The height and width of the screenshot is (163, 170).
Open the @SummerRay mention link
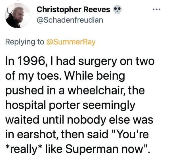tap(71, 42)
